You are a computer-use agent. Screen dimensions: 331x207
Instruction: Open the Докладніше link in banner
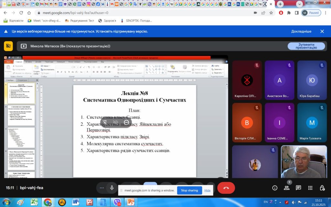[301, 31]
